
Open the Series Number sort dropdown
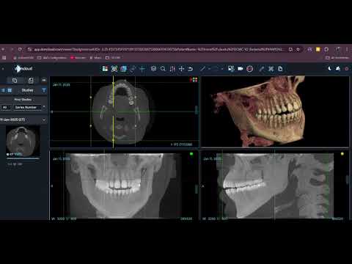(x=27, y=107)
